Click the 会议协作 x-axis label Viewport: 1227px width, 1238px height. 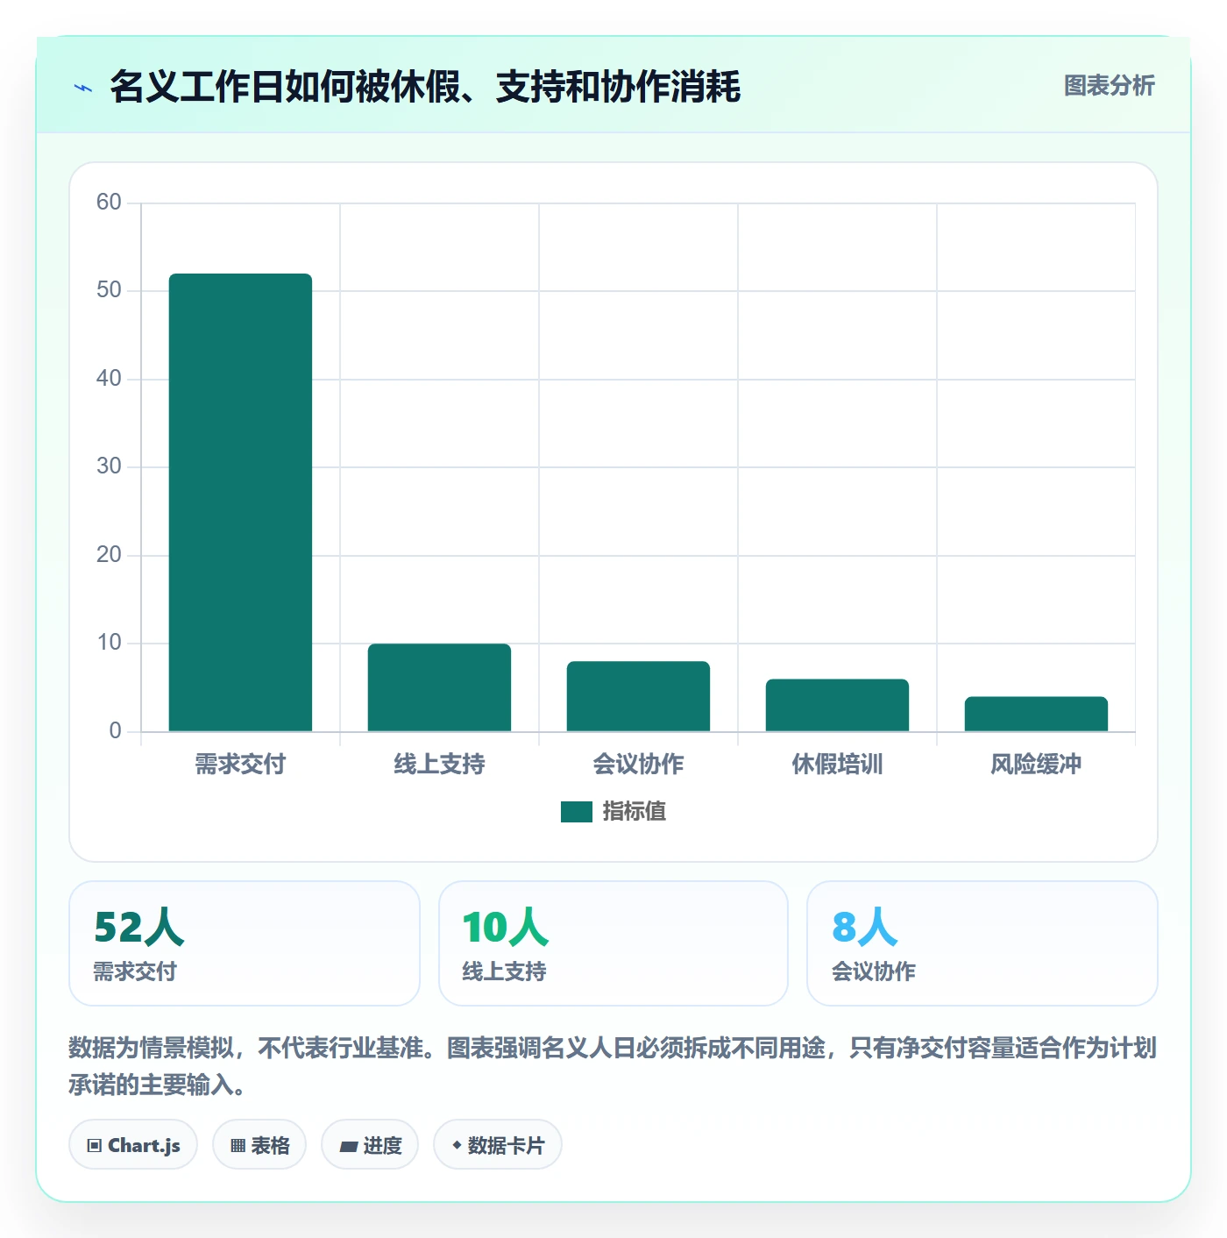click(x=638, y=764)
